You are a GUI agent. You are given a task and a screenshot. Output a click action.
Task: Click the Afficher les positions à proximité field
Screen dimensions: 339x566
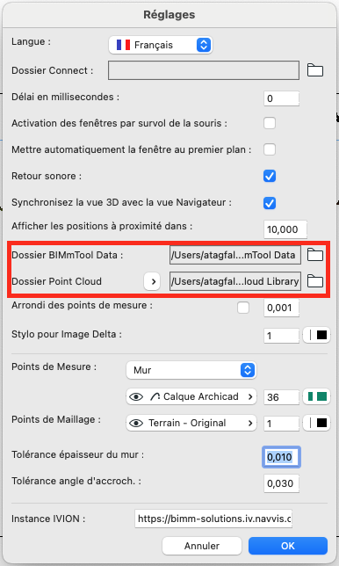point(285,229)
